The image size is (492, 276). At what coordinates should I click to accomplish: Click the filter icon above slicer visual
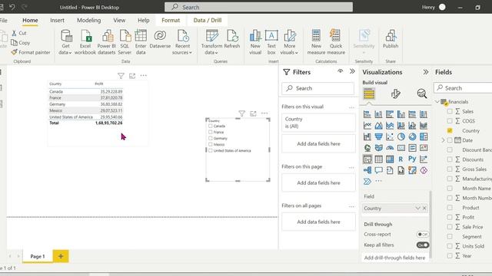point(241,113)
